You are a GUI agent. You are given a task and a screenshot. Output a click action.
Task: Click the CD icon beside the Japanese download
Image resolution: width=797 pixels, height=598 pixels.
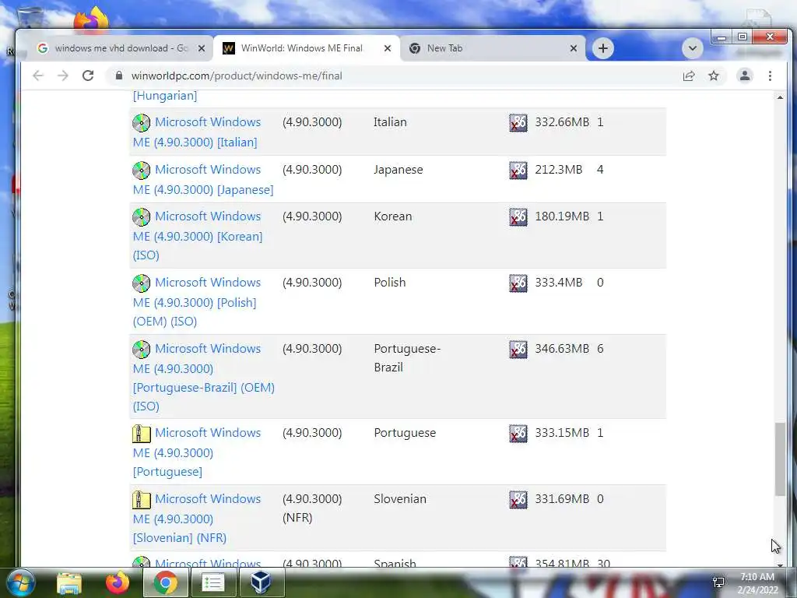[142, 170]
